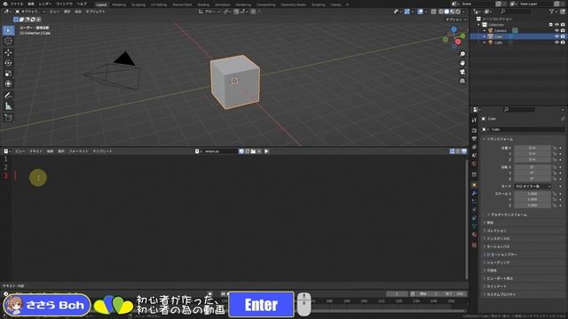568x319 pixels.
Task: Open the Object properties orange square tab
Action: 474,185
